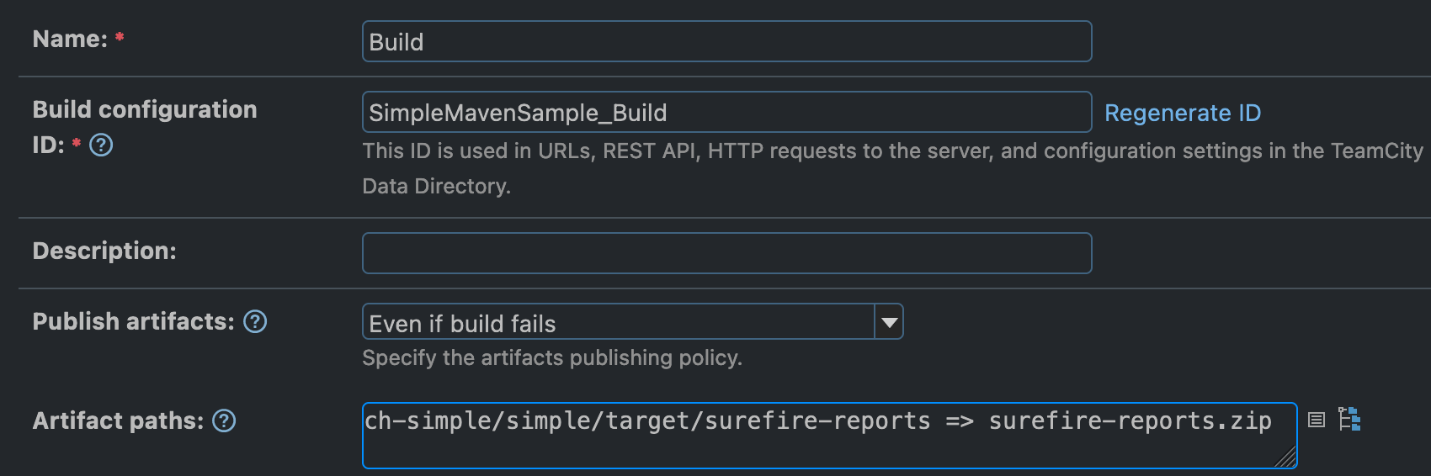Screen dimensions: 1431x476
Task: Open the "Even if build fails" select box
Action: point(619,322)
